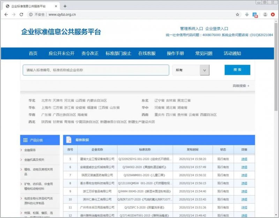Click the 企业标准信息公共服务平台 site title
This screenshot has height=218, width=279.
[x=61, y=32]
